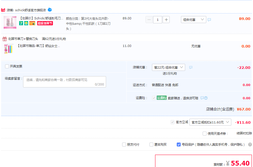Increase quantity with the plus button

tap(166, 20)
